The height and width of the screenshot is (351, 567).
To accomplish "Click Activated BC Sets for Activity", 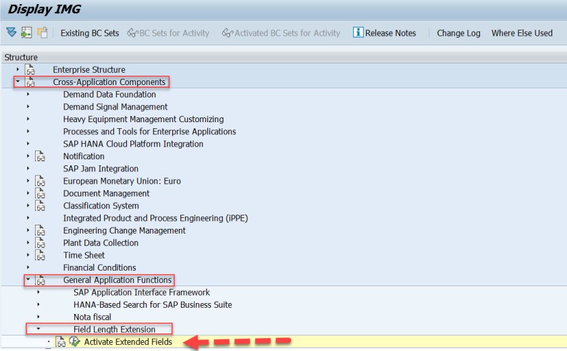I will 281,33.
